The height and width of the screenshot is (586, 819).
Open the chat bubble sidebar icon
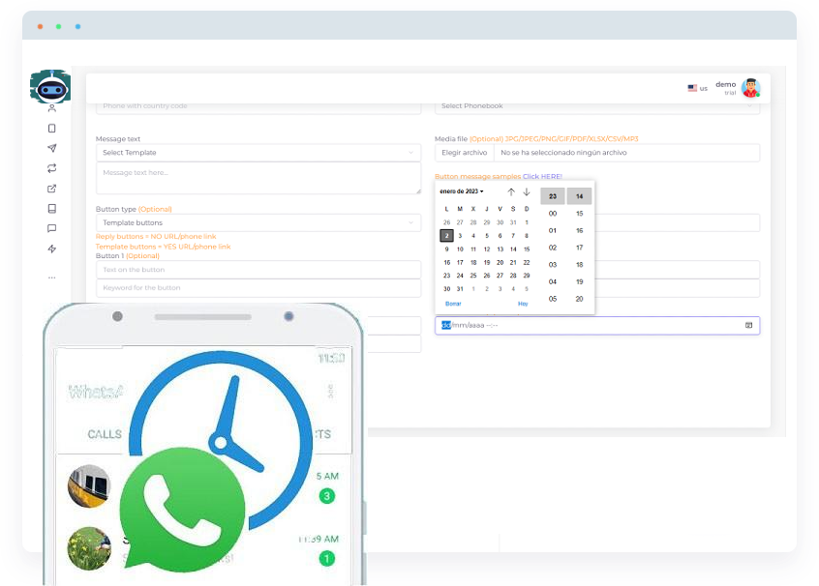[x=51, y=228]
